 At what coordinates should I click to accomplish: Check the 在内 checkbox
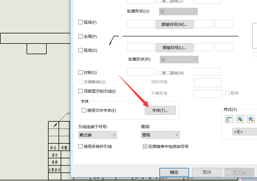(x=227, y=93)
